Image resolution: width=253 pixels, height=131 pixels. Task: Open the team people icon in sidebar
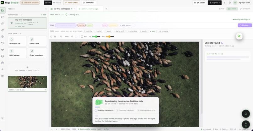point(3,50)
